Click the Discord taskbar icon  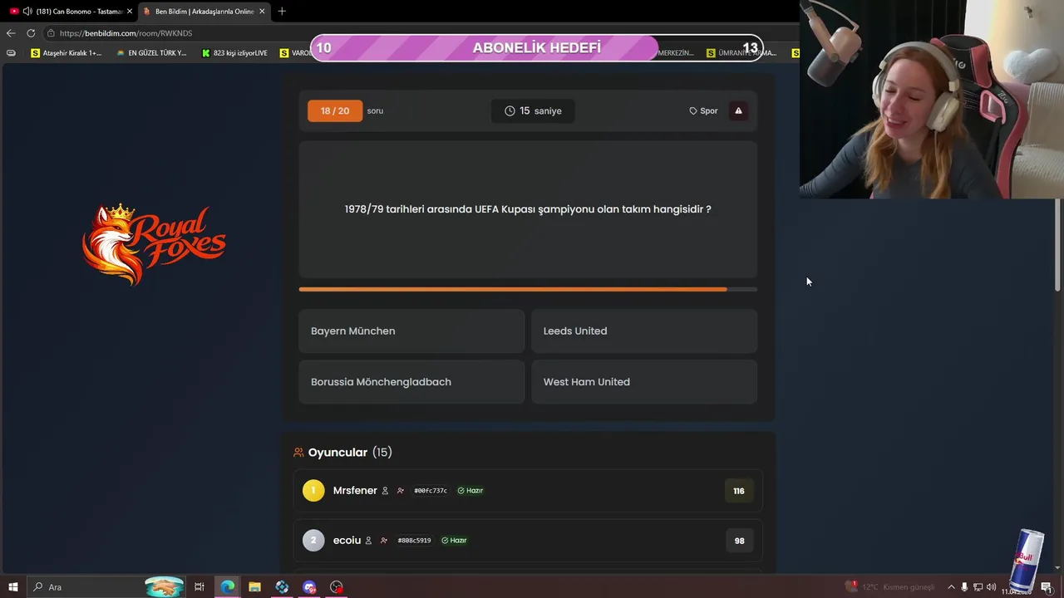coord(309,587)
